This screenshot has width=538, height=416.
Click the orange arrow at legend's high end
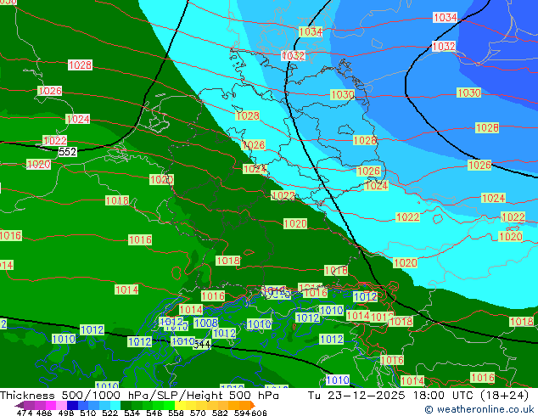253,405
